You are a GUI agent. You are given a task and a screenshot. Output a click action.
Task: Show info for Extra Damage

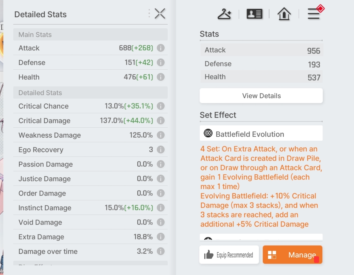(161, 237)
